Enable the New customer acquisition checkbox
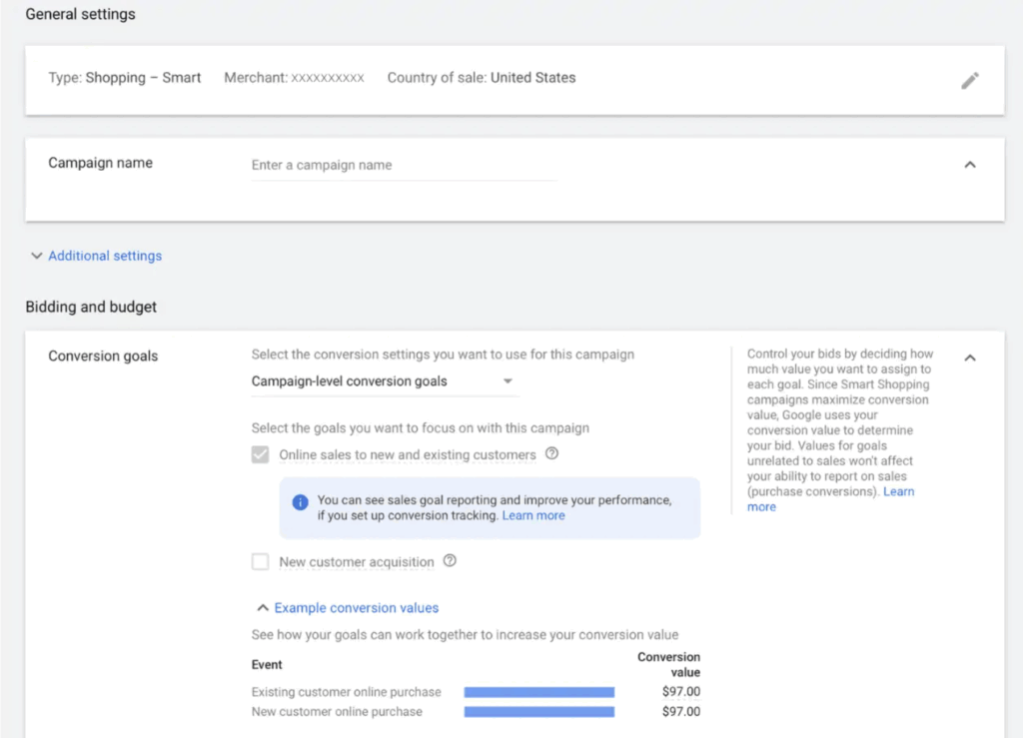1023x738 pixels. tap(261, 562)
